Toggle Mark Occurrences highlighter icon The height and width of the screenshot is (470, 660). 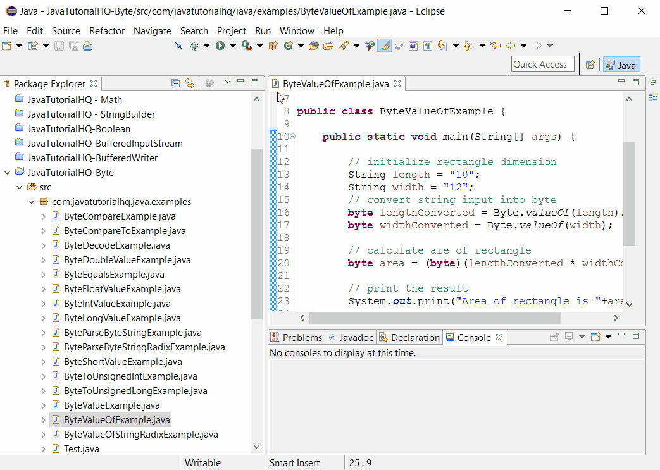(x=384, y=46)
